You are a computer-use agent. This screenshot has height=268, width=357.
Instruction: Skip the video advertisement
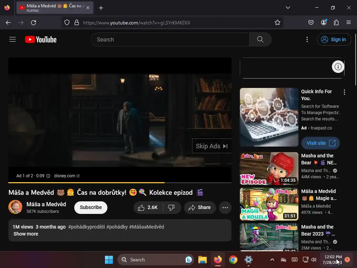coord(212,146)
